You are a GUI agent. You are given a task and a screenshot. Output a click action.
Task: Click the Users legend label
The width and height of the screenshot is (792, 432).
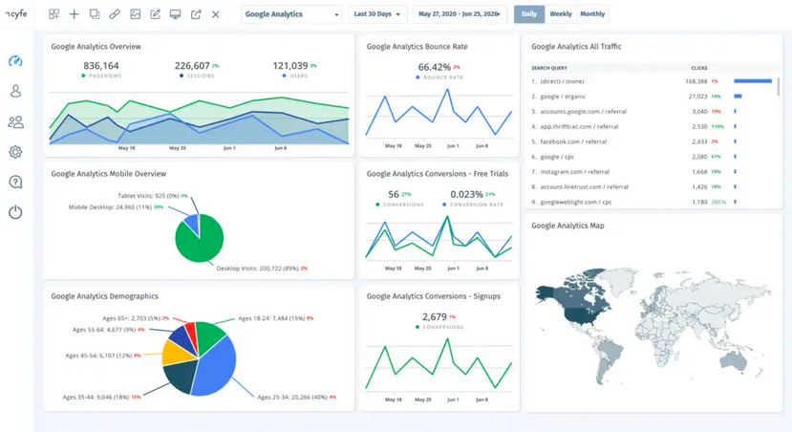pos(298,76)
